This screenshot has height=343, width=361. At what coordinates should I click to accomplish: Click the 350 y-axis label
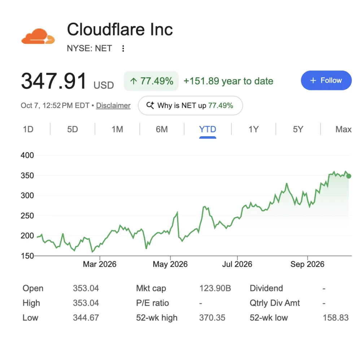27,175
